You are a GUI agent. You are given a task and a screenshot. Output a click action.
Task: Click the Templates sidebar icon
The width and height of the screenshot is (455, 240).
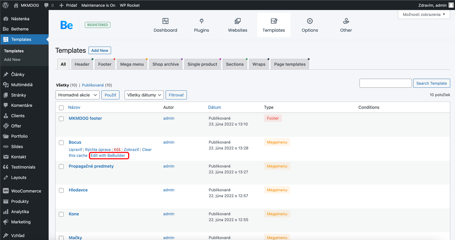point(6,39)
